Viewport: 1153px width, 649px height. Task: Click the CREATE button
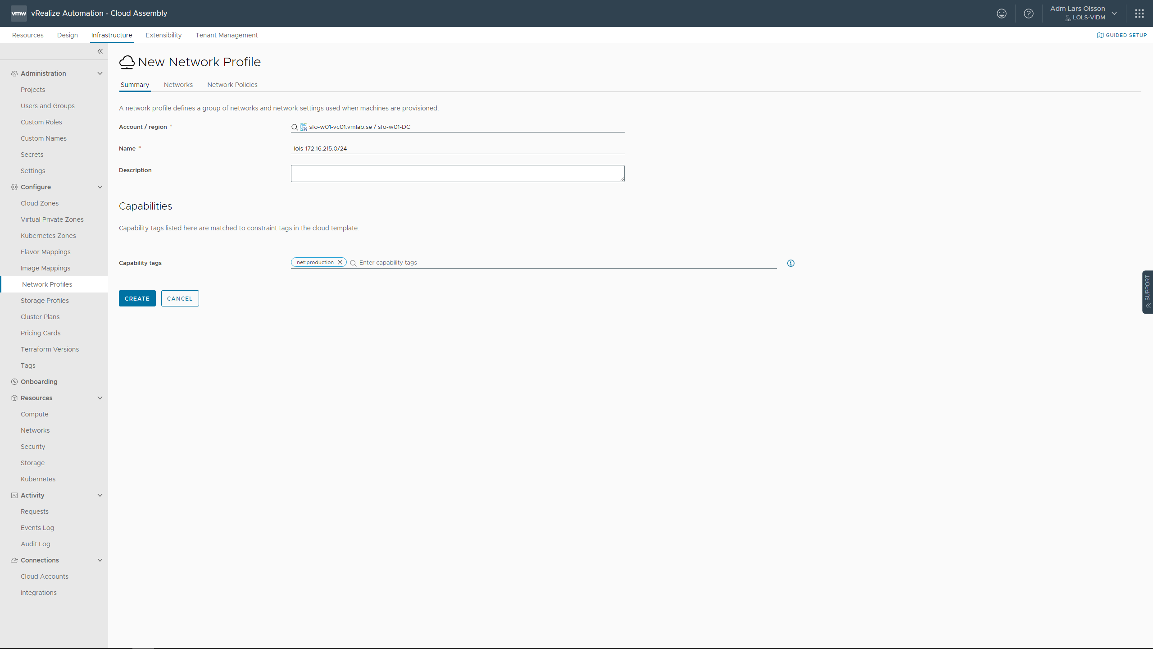137,298
